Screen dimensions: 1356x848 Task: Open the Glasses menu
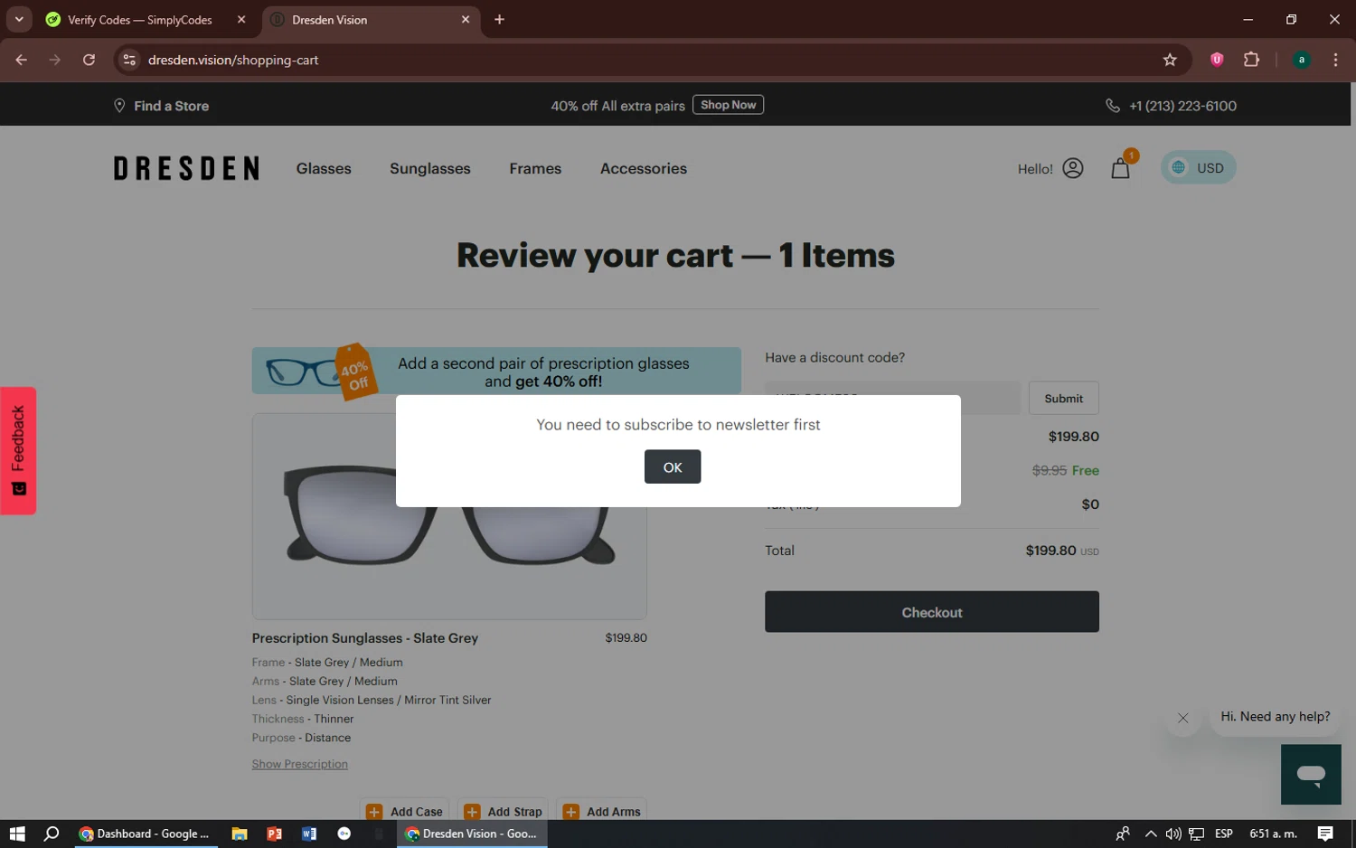[x=324, y=168]
